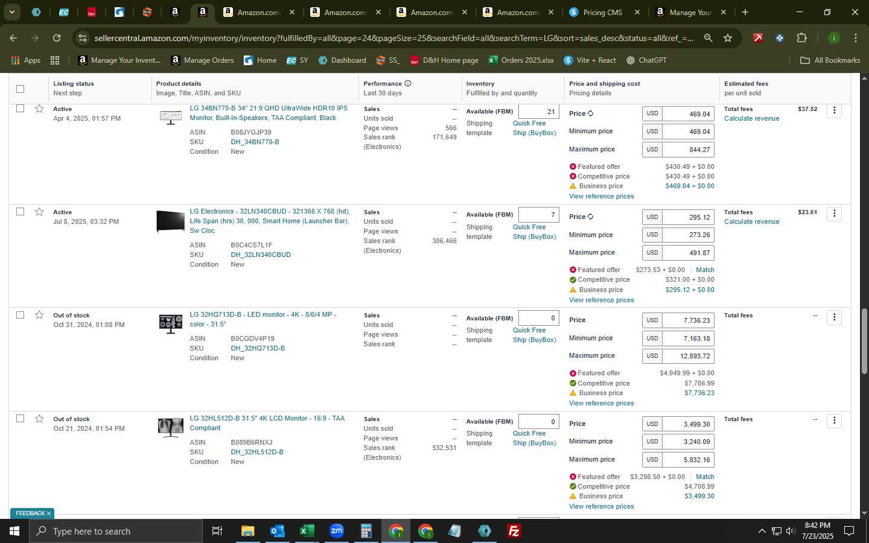869x543 pixels.
Task: Edit minimum price field showing 3,240.09
Action: (688, 442)
